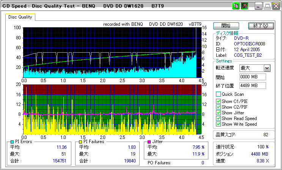Click the 終了位置 end position field

point(252,86)
